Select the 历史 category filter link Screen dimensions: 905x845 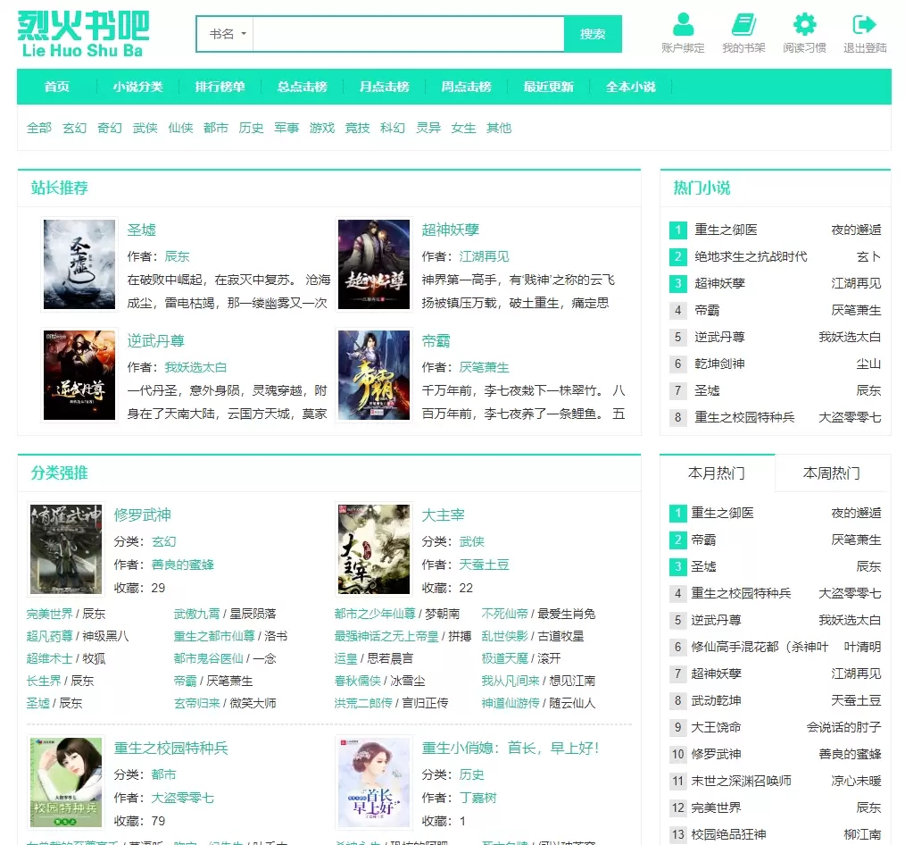click(x=251, y=128)
